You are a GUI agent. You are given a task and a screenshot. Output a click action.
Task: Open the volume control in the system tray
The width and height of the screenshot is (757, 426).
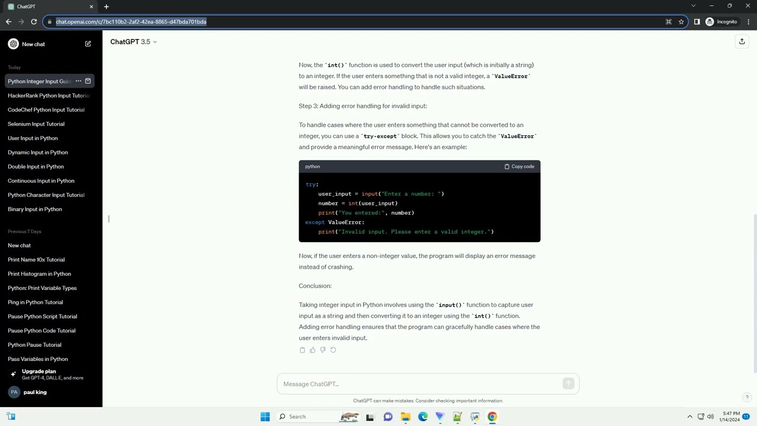[710, 417]
